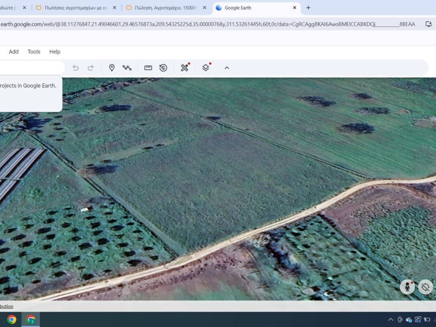Click the Add placemark pin icon
Viewport: 436px width, 327px height.
[x=112, y=68]
